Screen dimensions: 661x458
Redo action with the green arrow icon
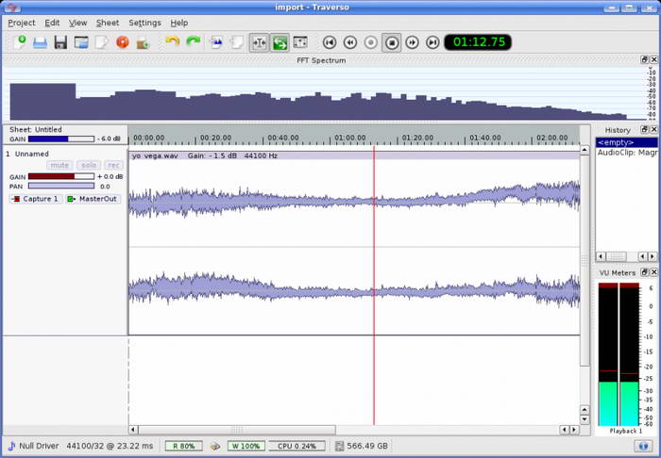(x=194, y=41)
